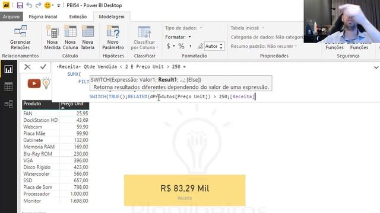Open the quick access toolbar dropdown
380x213 pixels.
(58, 5)
